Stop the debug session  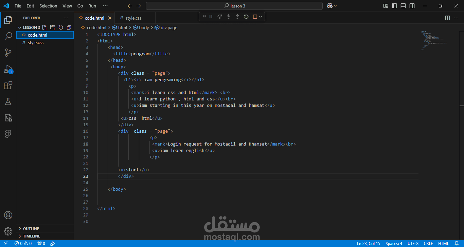[255, 17]
